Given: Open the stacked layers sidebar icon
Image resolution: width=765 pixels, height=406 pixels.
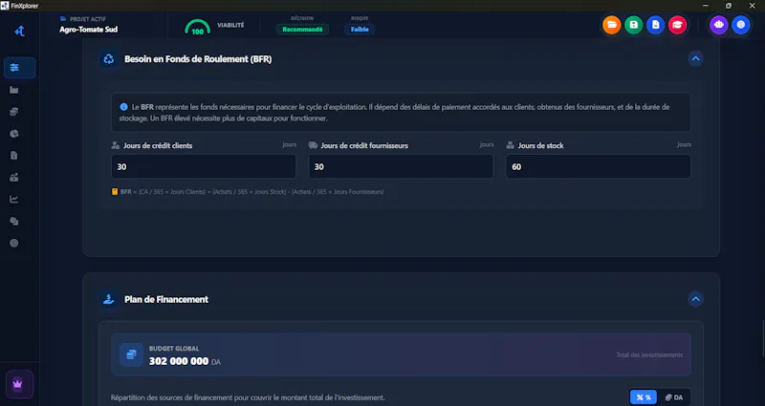Looking at the screenshot, I should [14, 222].
